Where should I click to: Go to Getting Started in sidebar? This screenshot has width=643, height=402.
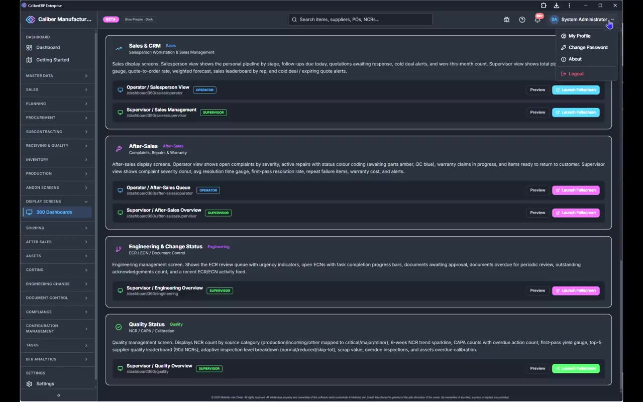[x=57, y=60]
